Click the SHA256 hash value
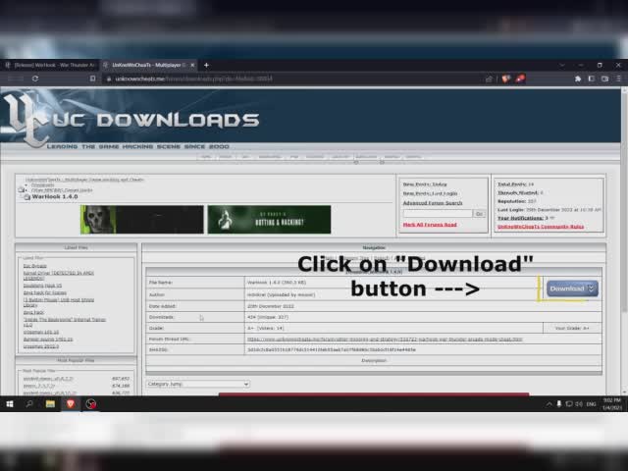628x471 pixels. (332, 349)
